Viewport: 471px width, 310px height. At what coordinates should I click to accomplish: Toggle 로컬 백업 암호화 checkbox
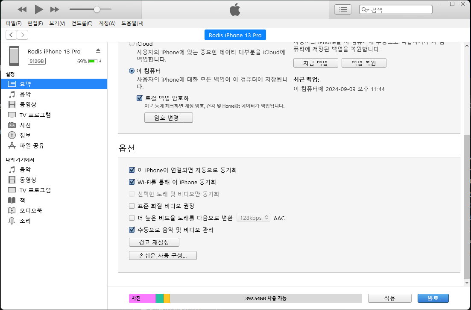click(139, 98)
